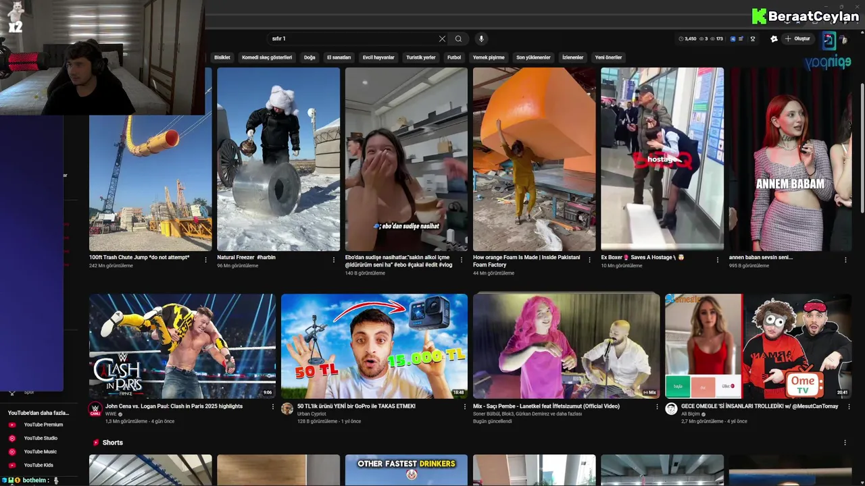Image resolution: width=865 pixels, height=486 pixels.
Task: Click the blue extension icon in stats bar
Action: point(733,39)
